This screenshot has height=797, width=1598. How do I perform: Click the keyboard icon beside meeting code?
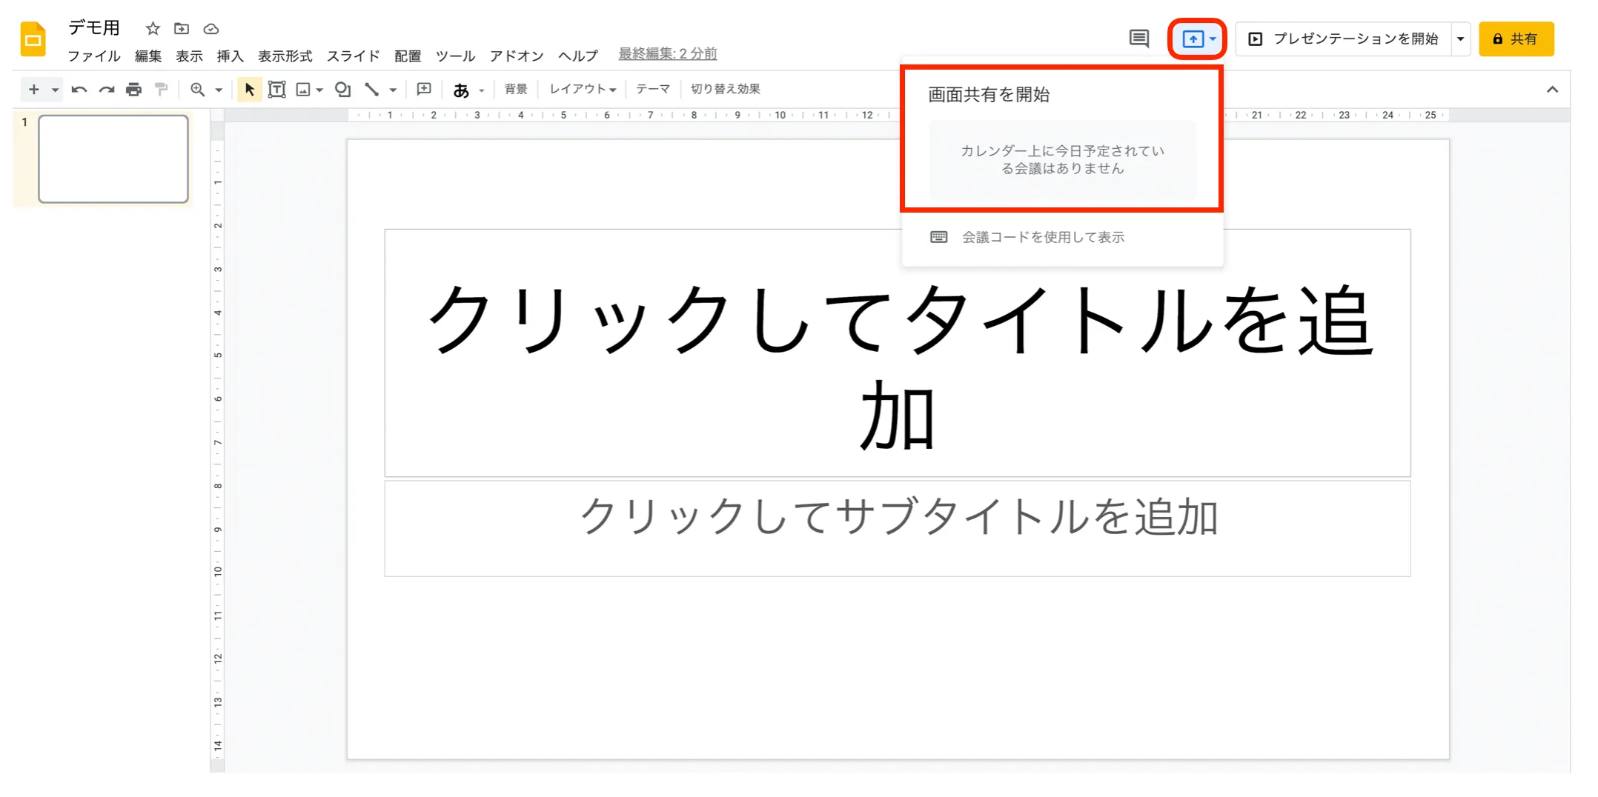click(x=938, y=237)
